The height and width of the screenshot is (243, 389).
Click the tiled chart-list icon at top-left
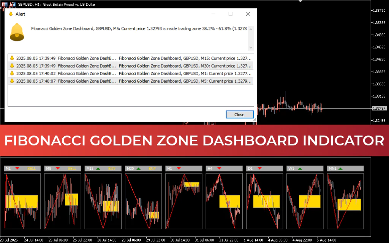click(x=5, y=5)
